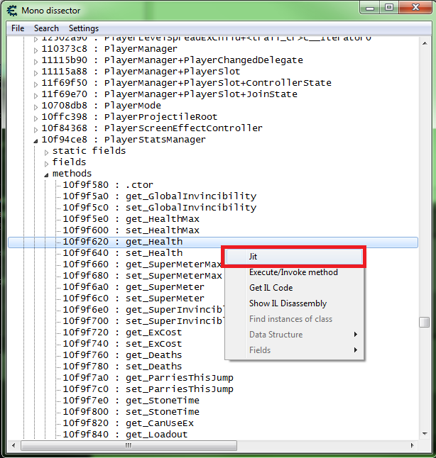Select the get_Health method row
Screen dimensions: 436x458
(x=213, y=242)
